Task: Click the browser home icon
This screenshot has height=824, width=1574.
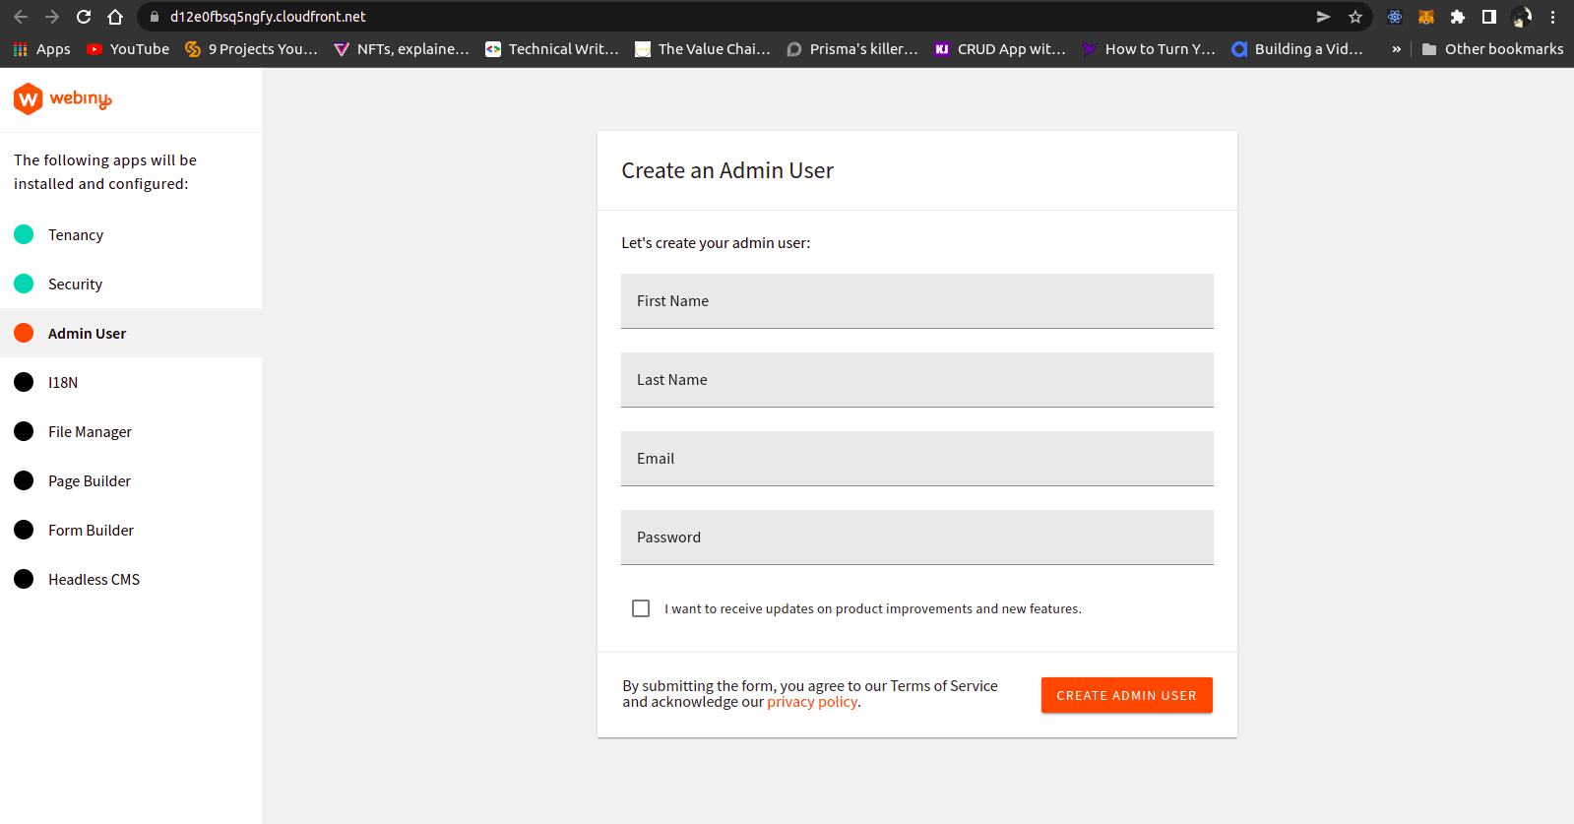Action: 115,17
